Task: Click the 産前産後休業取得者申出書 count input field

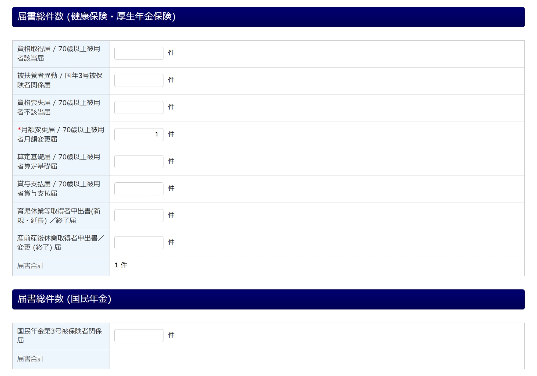Action: tap(139, 243)
